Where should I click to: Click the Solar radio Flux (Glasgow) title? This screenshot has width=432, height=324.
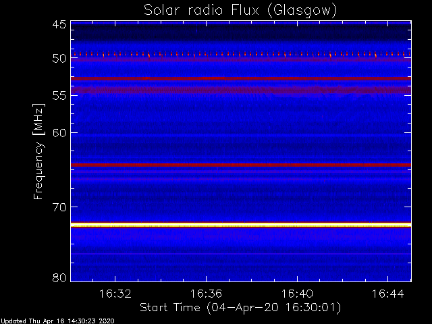[240, 11]
